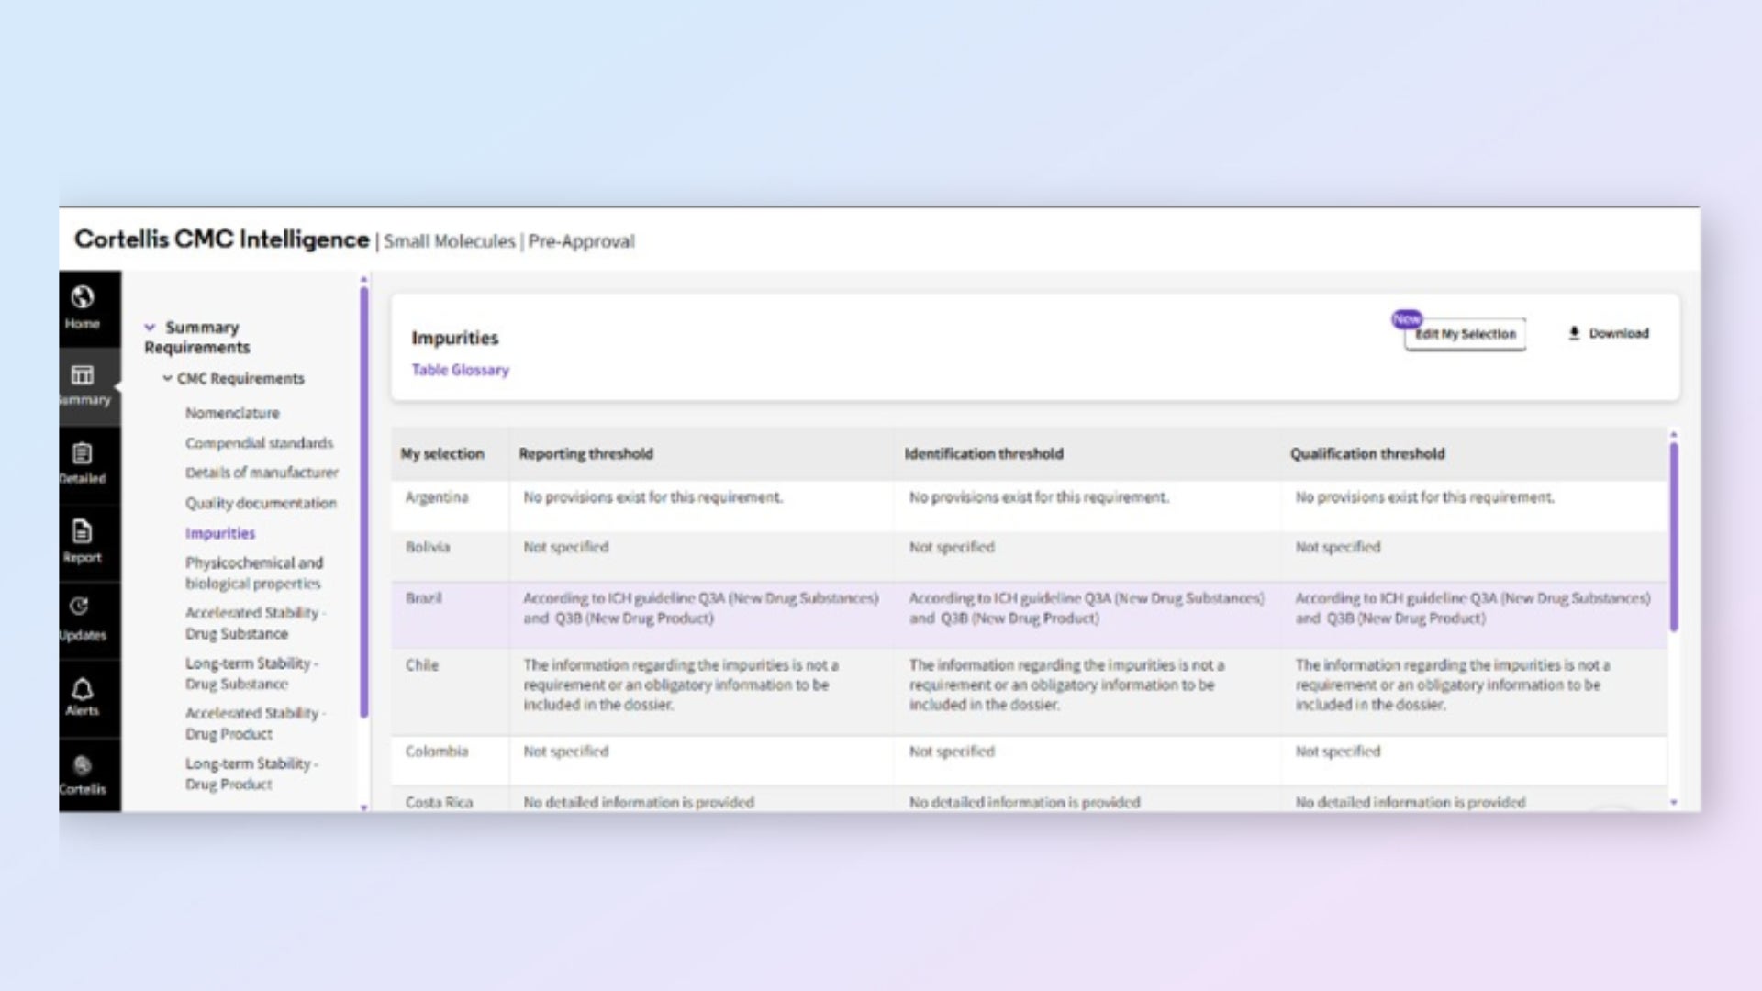
Task: Open the Table Glossary link
Action: point(460,370)
